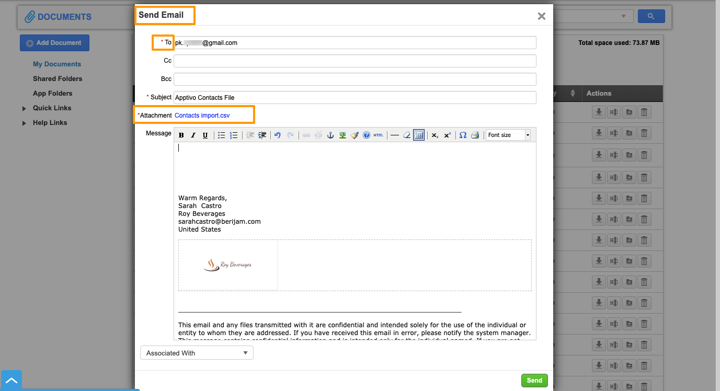Open the special characters Omega icon
This screenshot has height=391, width=720.
point(463,135)
